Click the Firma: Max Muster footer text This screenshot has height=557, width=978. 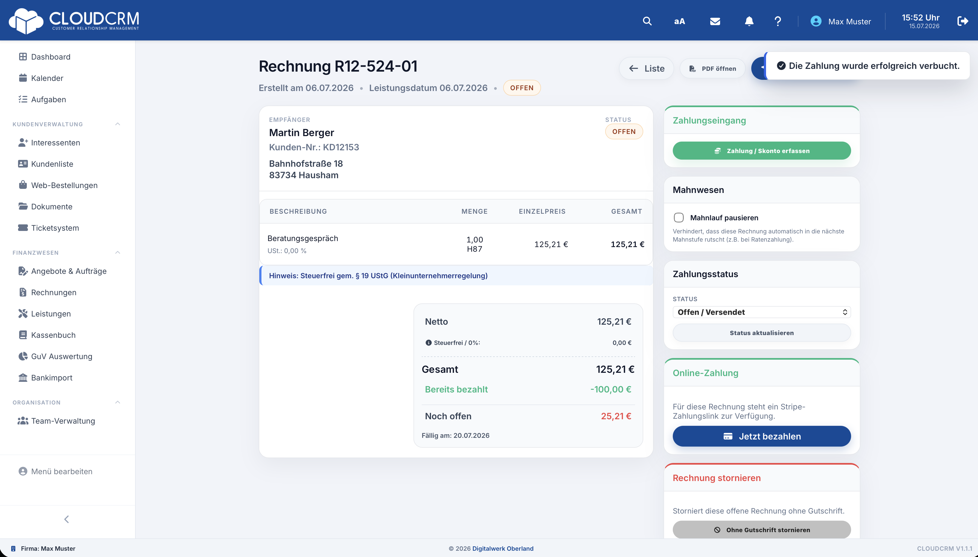pyautogui.click(x=48, y=549)
